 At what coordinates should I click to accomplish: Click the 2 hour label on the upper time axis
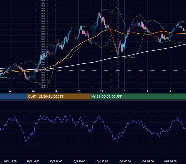click(147, 92)
